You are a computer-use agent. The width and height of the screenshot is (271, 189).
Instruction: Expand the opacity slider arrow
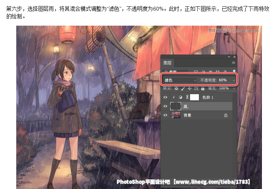click(x=234, y=80)
